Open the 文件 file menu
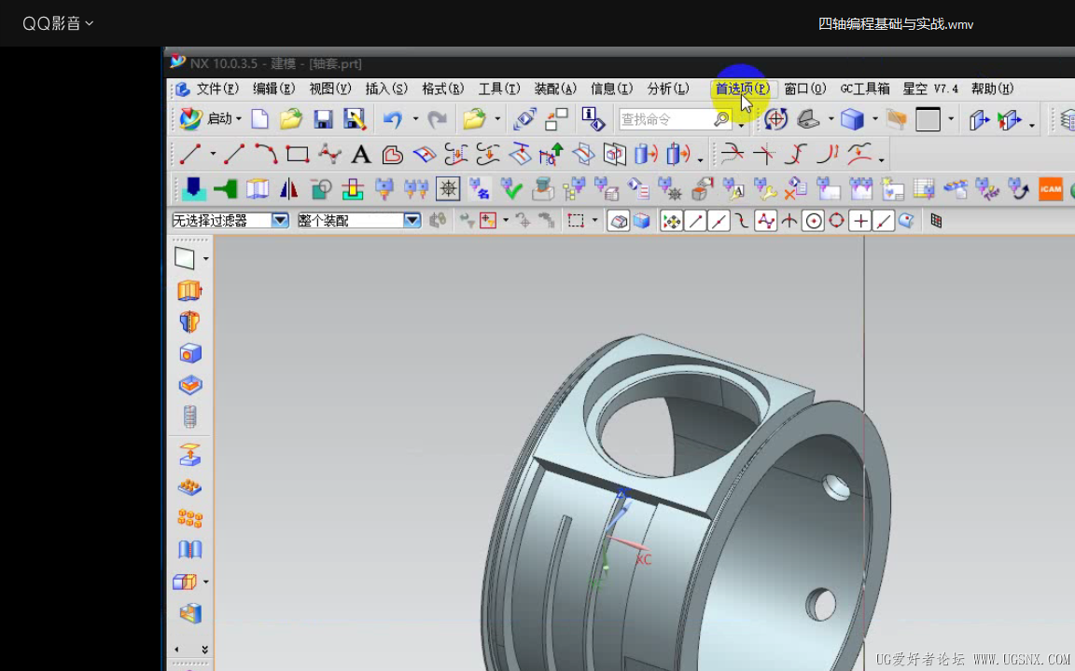Viewport: 1075px width, 671px height. pos(217,89)
